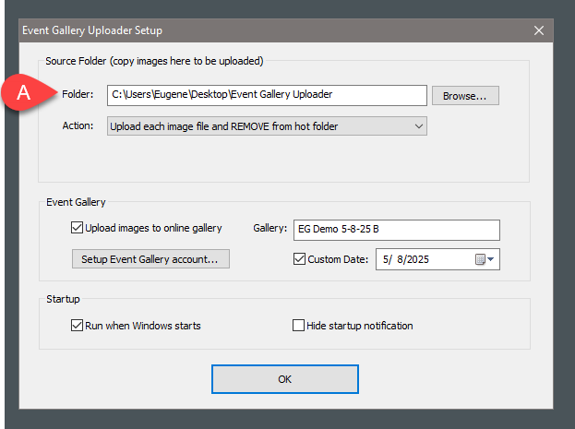This screenshot has width=575, height=429.
Task: Confirm settings with the OK button
Action: pos(285,379)
